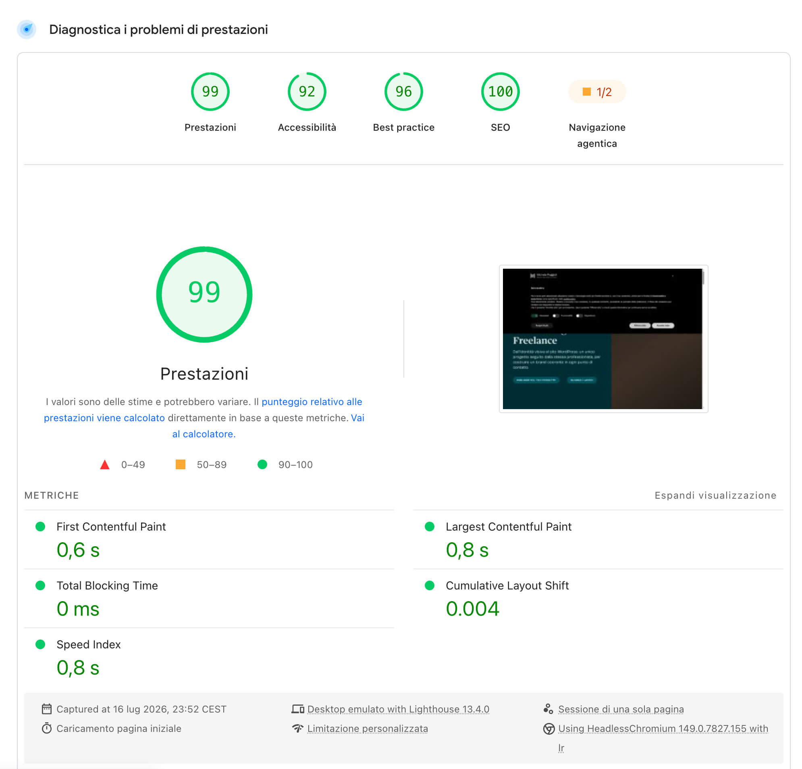Click the green dot beside Total Blocking Time
Viewport: 802px width, 769px height.
click(40, 585)
